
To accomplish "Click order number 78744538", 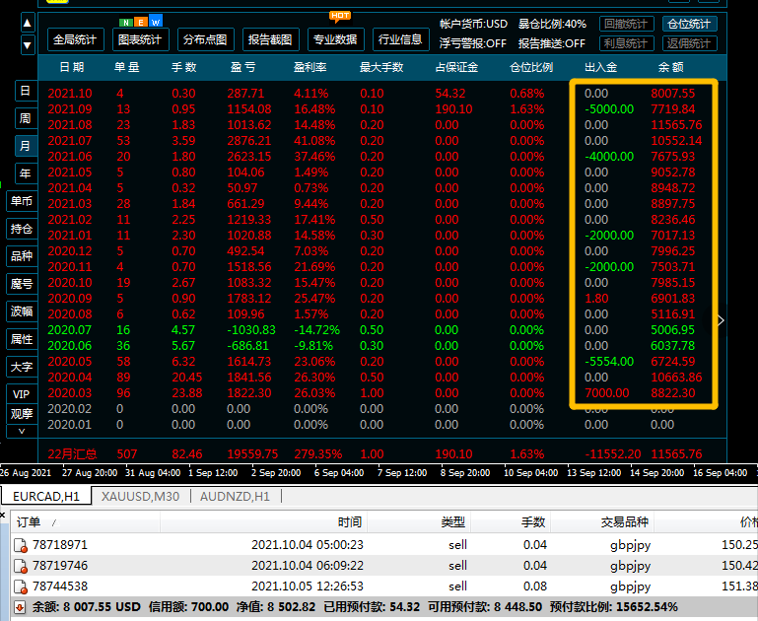I will 60,586.
